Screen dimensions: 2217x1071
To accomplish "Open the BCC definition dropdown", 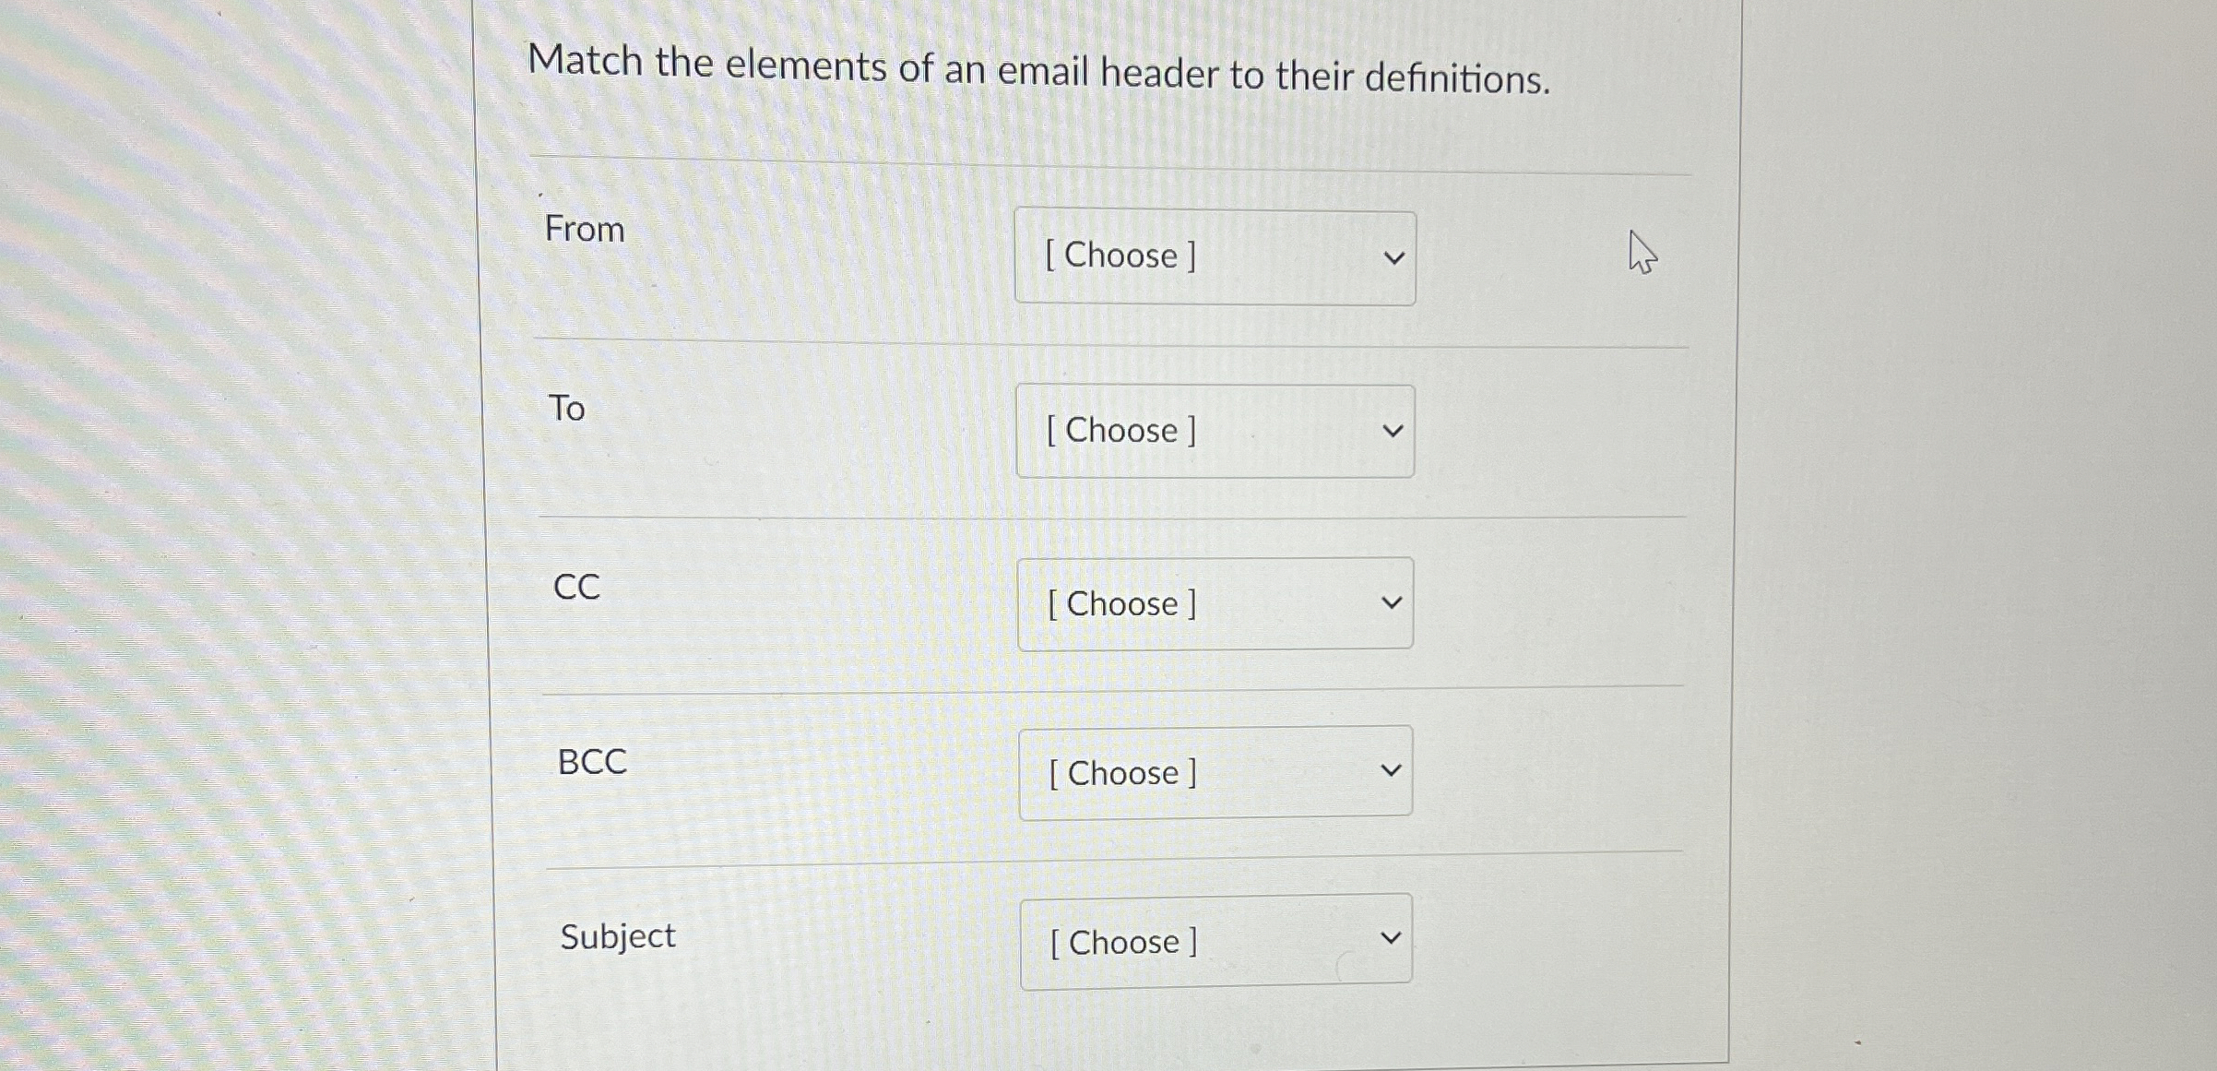I will [x=1213, y=773].
